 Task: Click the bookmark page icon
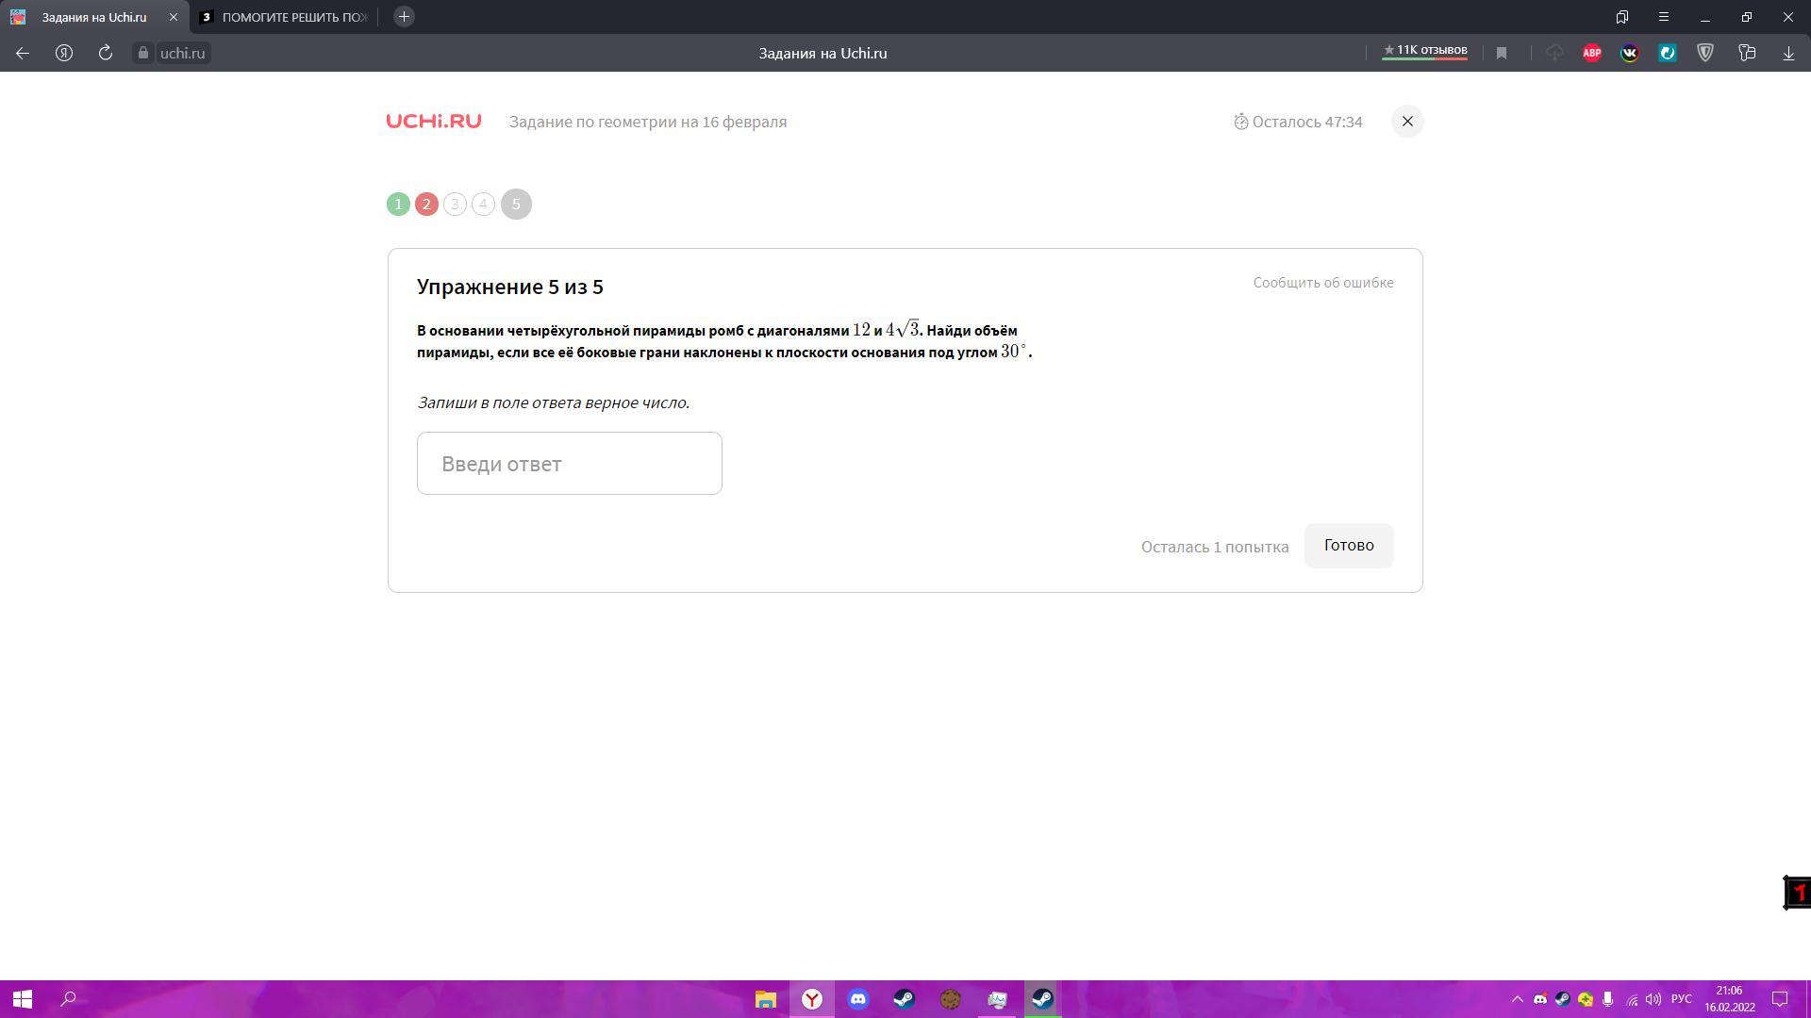(1502, 54)
